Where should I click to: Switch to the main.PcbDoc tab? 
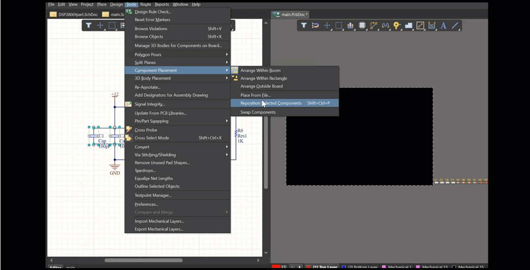290,15
